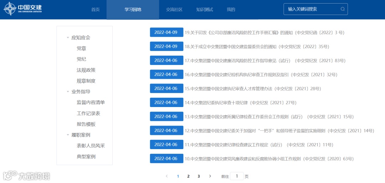385x183 pixels.
Task: Collapse the 履职案例 tree section
Action: pyautogui.click(x=68, y=135)
